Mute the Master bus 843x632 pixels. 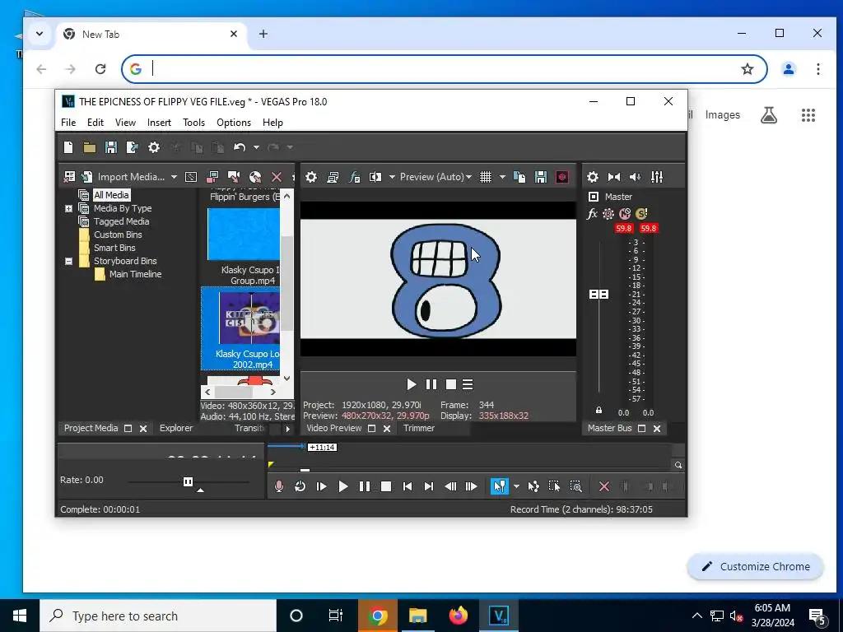624,214
